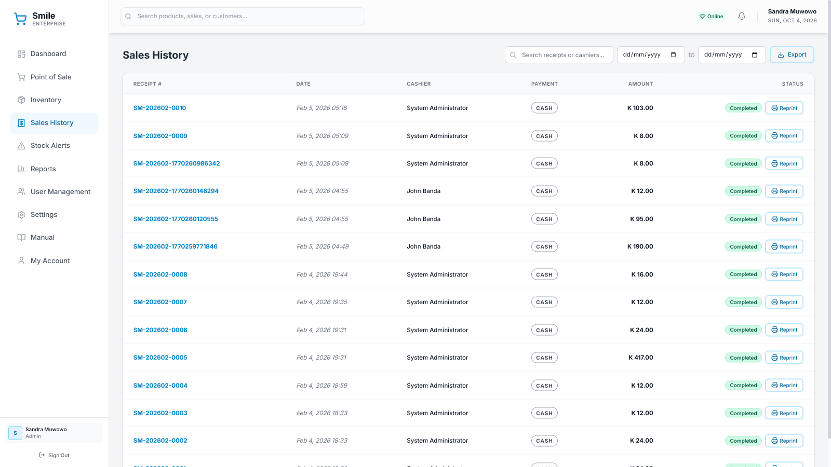Image resolution: width=831 pixels, height=467 pixels.
Task: Navigate to Reports
Action: (54, 169)
